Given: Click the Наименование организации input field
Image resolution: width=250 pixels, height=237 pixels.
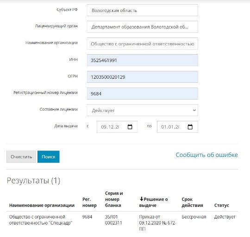Looking at the screenshot, I should pyautogui.click(x=143, y=44).
